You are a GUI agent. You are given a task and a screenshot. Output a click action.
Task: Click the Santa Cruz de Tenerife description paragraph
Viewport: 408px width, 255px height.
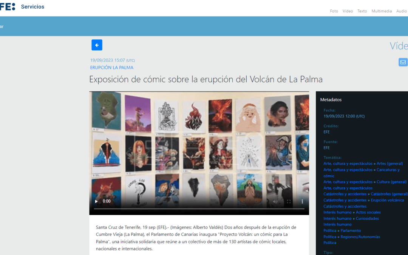pos(196,238)
